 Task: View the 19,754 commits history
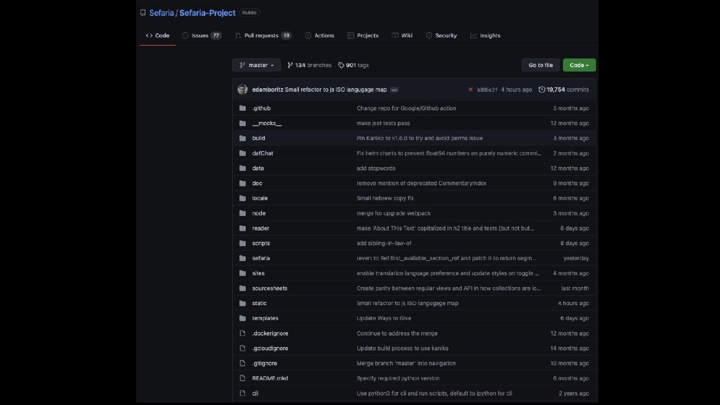564,90
